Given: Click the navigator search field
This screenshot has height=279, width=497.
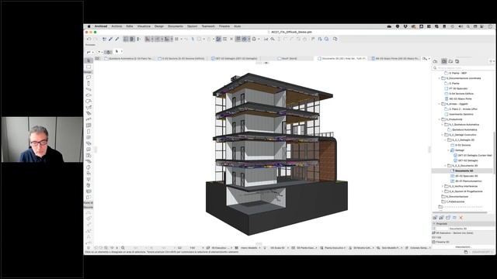Looking at the screenshot, I should pyautogui.click(x=463, y=68).
